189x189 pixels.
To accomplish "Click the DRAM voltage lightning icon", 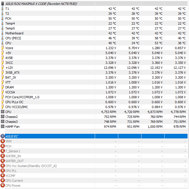I will tap(2, 87).
